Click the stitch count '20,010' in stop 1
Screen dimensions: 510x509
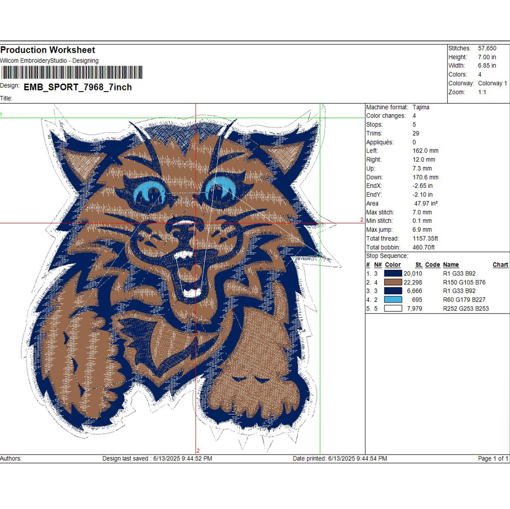[413, 274]
